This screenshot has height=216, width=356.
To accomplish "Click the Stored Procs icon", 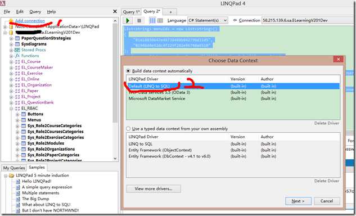I will 17,50.
